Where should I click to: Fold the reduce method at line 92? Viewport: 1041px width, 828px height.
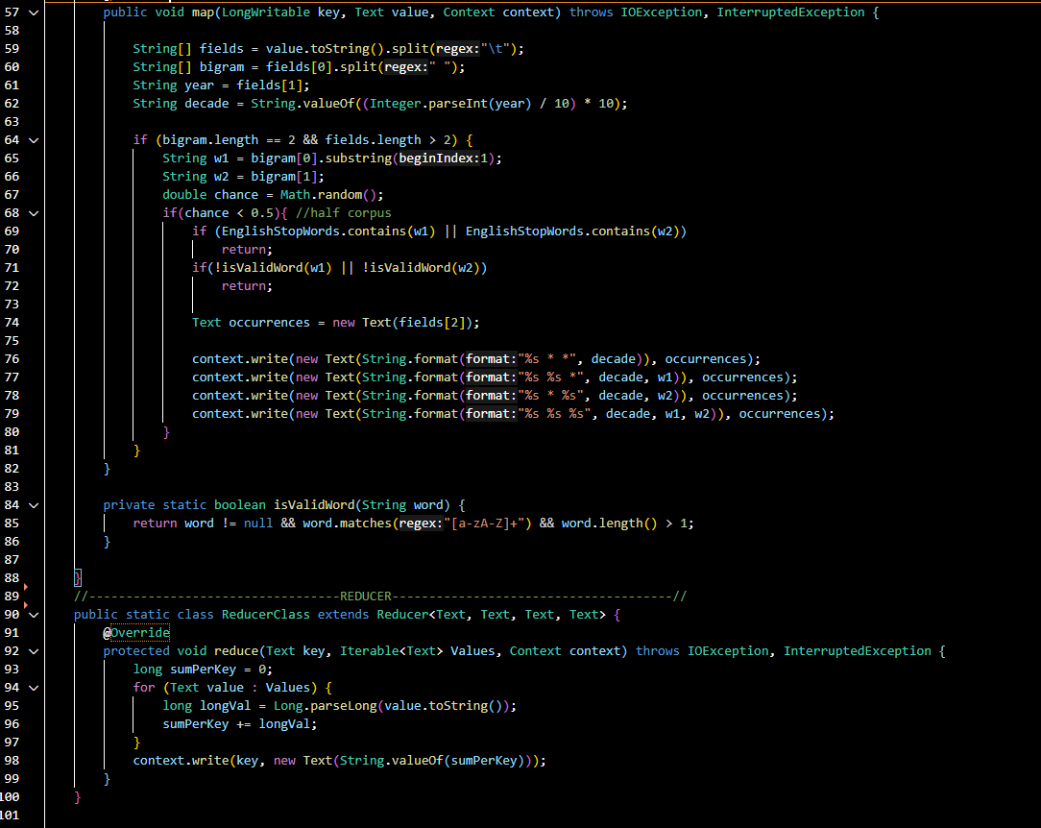pyautogui.click(x=34, y=651)
